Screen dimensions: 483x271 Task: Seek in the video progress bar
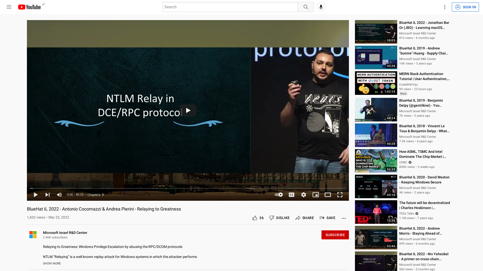coord(188,188)
